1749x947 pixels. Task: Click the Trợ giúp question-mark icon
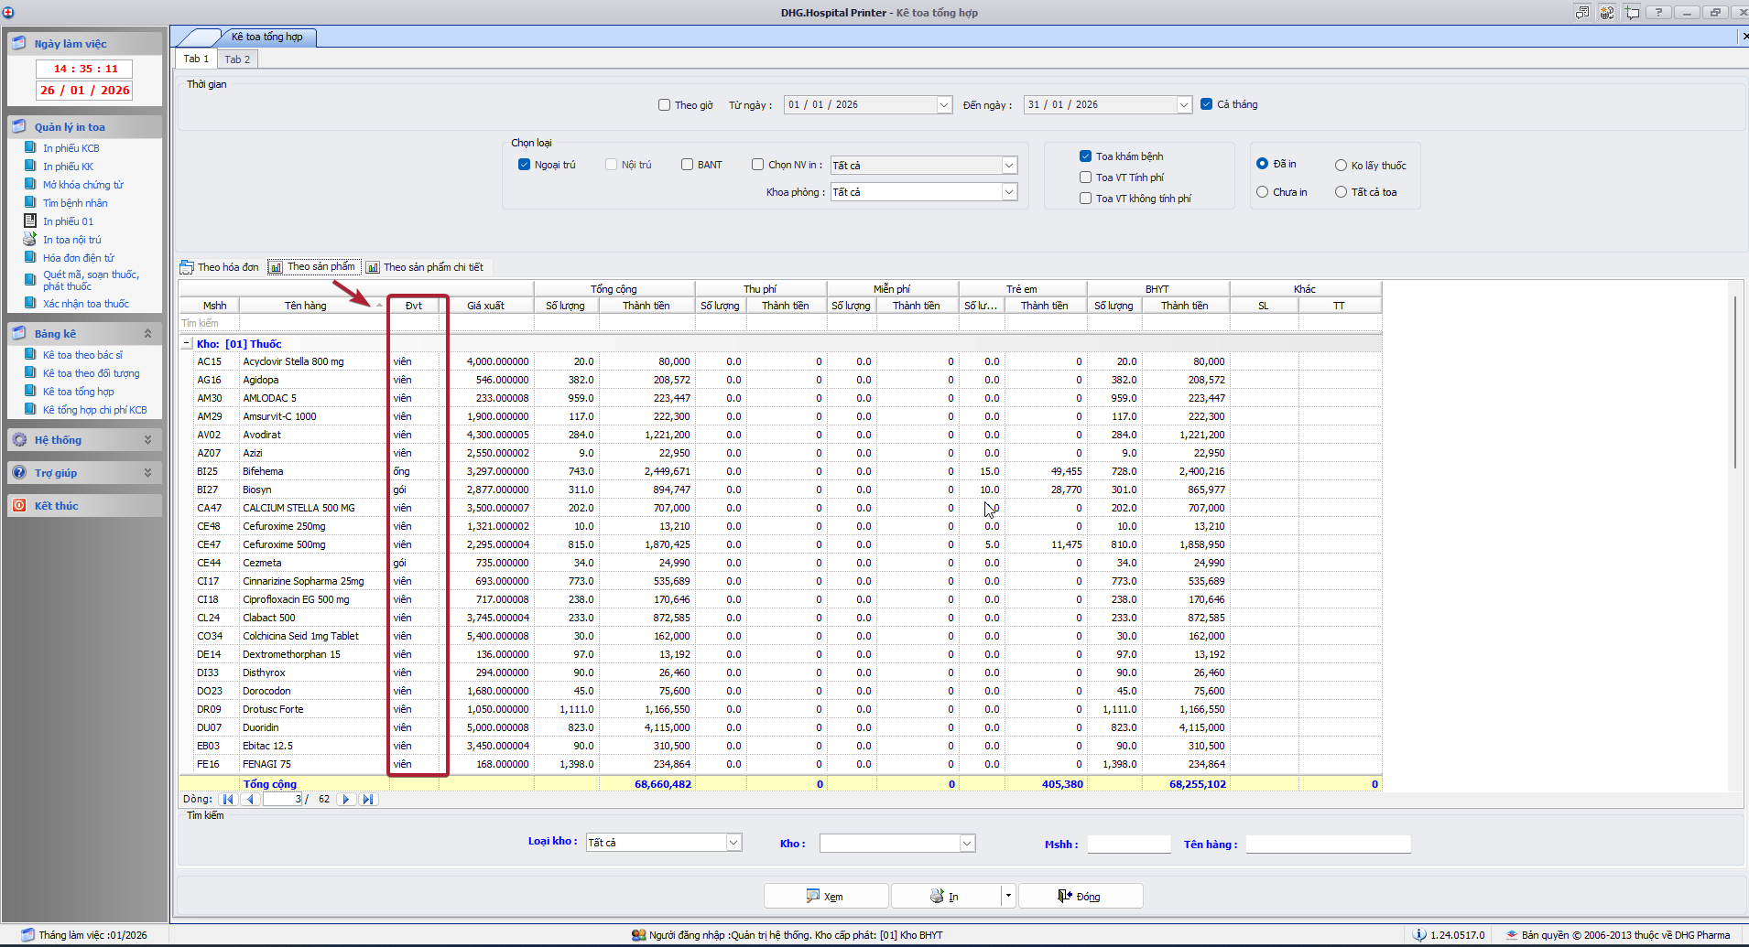point(19,473)
